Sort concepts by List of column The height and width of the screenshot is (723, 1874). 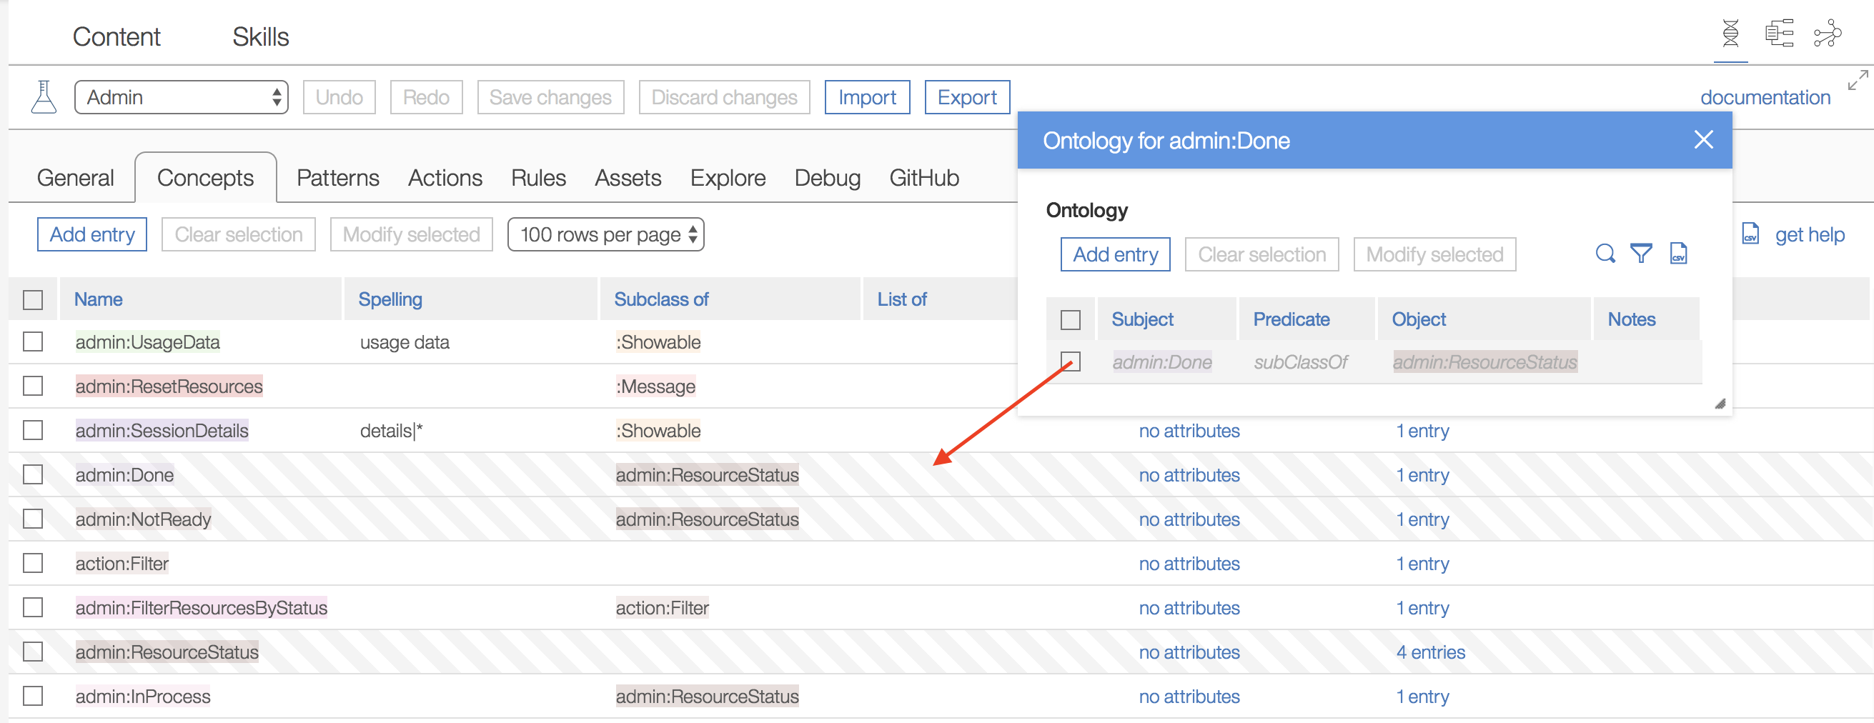tap(902, 299)
